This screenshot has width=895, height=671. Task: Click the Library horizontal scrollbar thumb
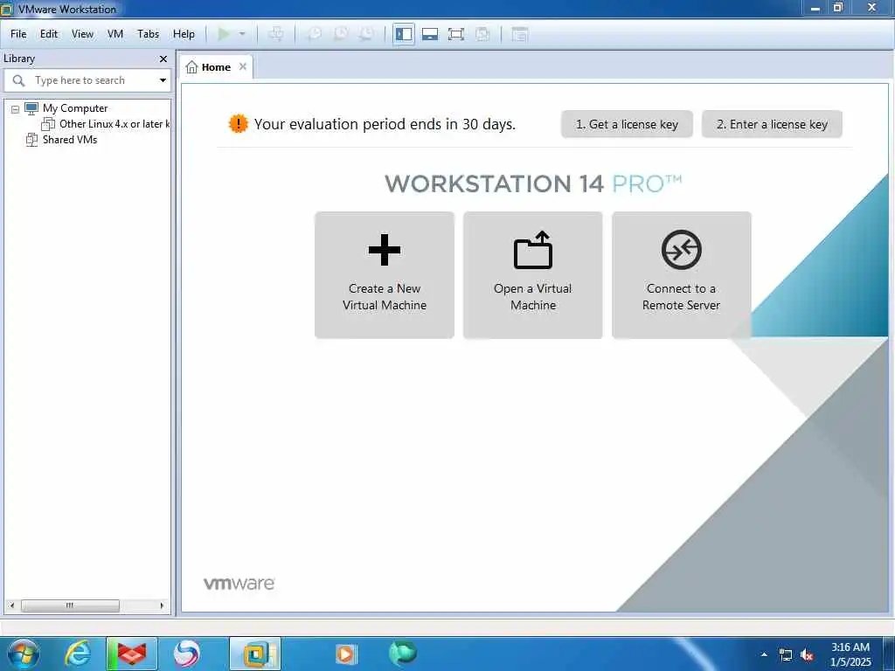coord(70,605)
